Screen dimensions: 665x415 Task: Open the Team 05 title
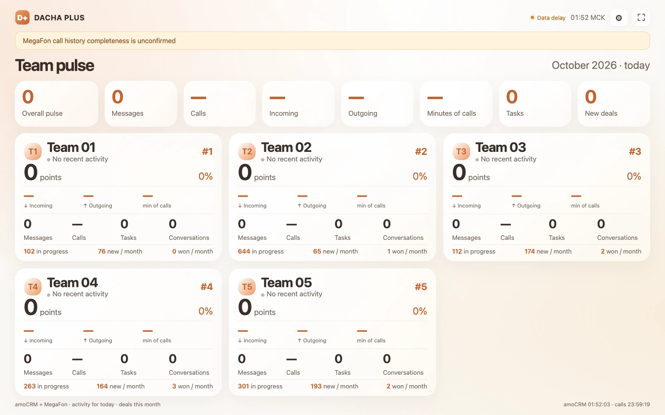[x=286, y=283]
